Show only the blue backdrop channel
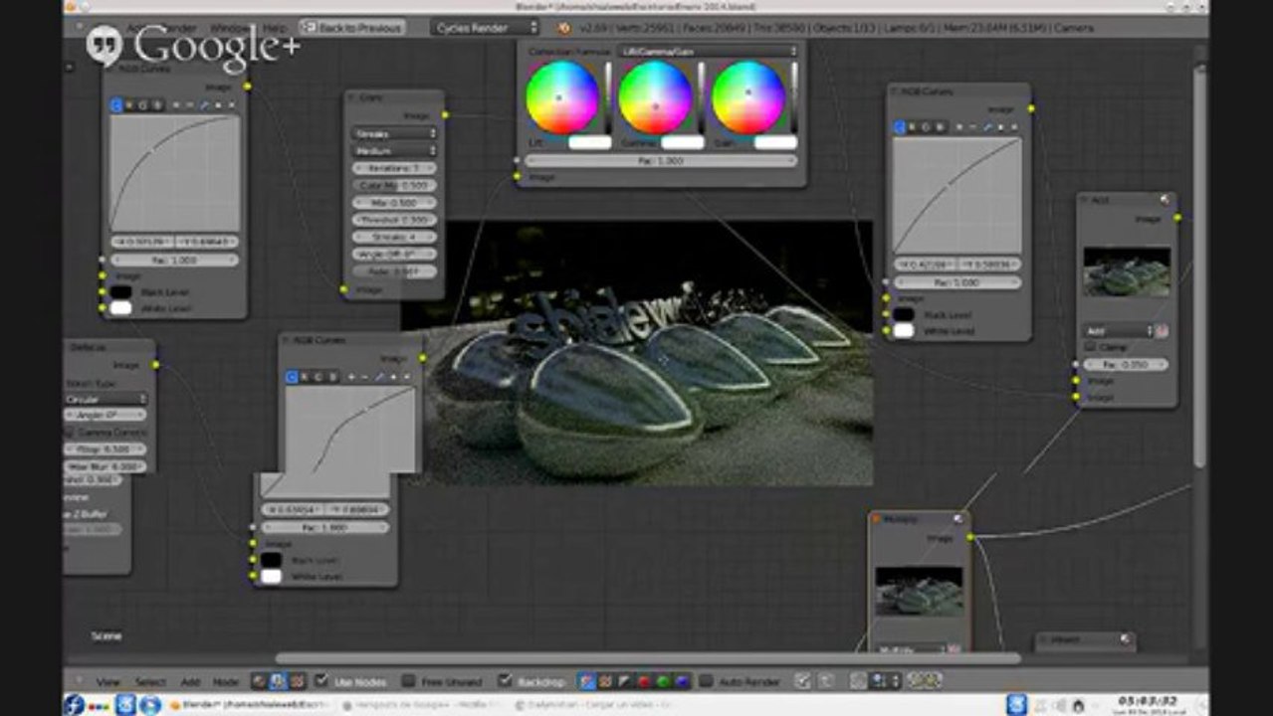The image size is (1273, 716). coord(681,681)
